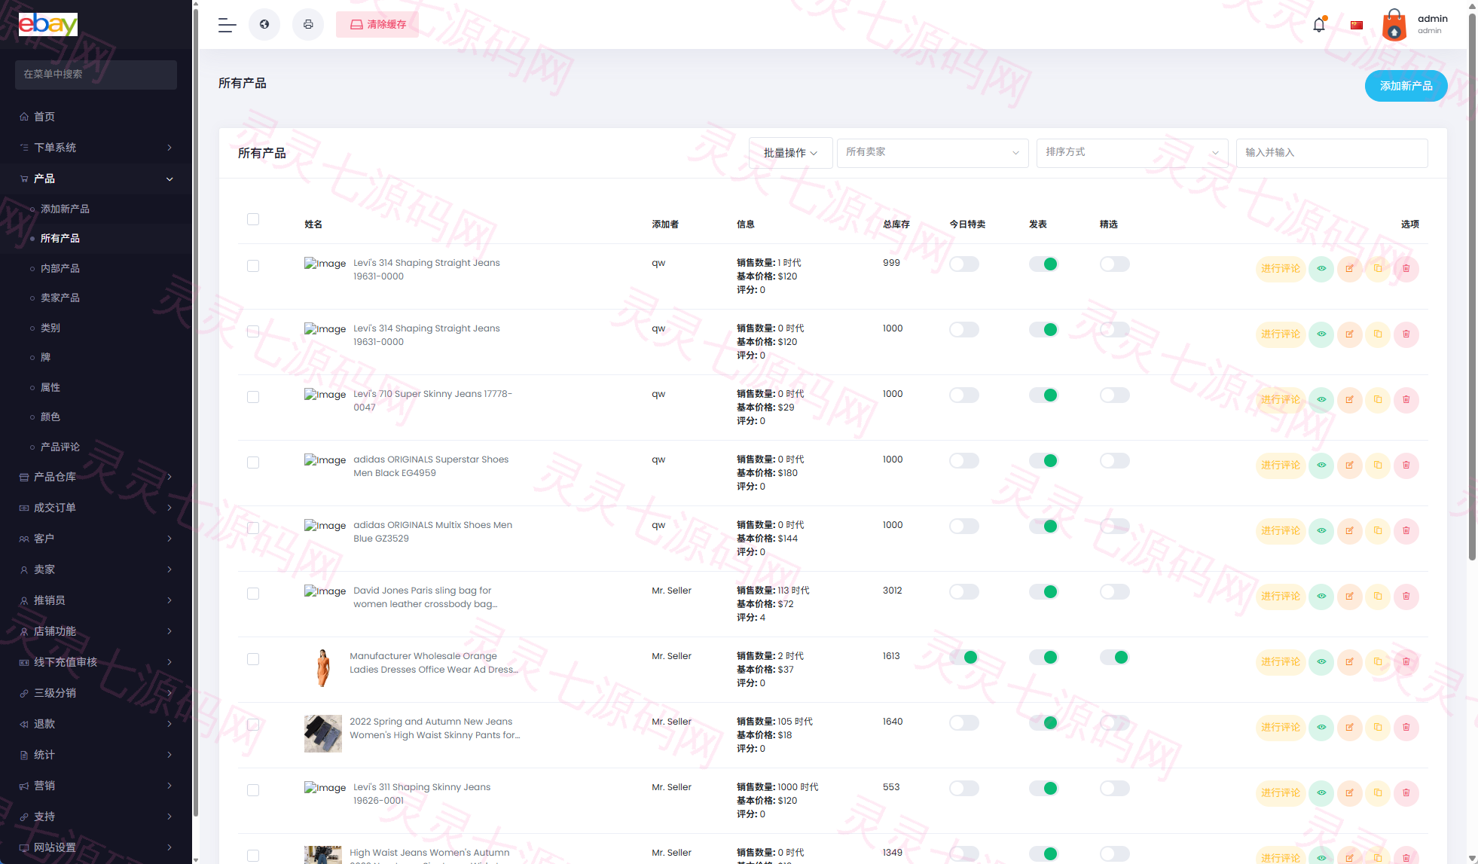This screenshot has width=1478, height=864.
Task: Duplicate the 2022 Spring Autumn Jeans product
Action: (x=1378, y=728)
